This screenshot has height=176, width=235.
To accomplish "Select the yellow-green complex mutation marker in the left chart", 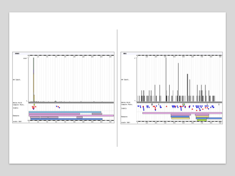I will point(34,105).
